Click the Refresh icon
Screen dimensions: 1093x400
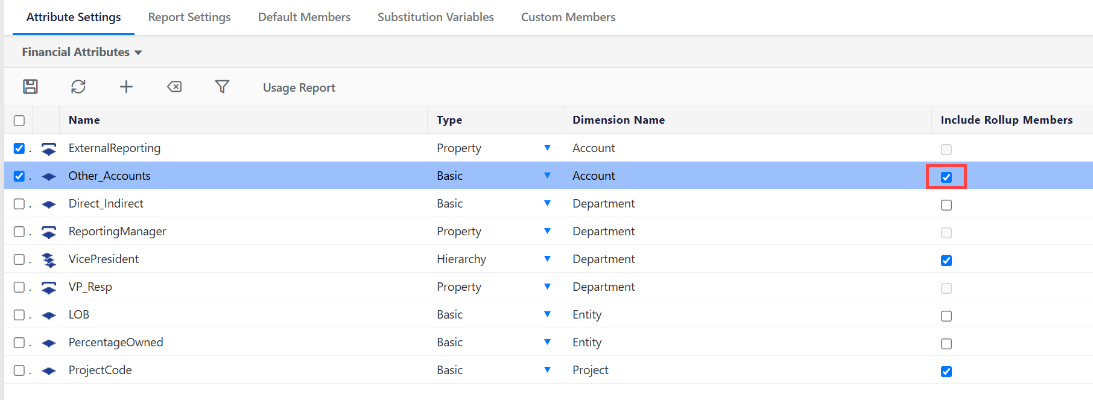pos(78,87)
